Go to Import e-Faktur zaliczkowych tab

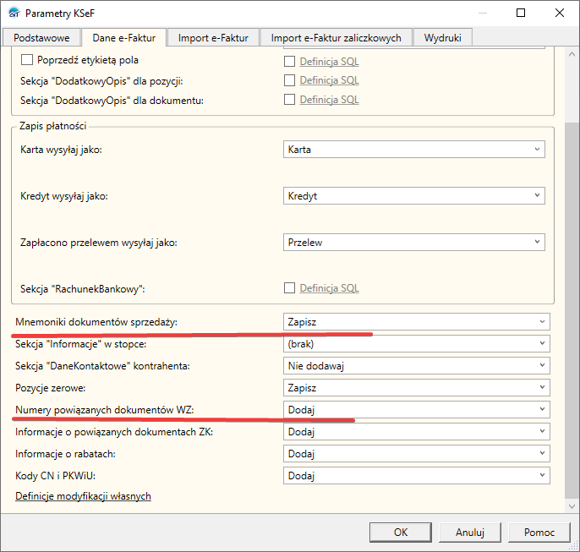[336, 38]
